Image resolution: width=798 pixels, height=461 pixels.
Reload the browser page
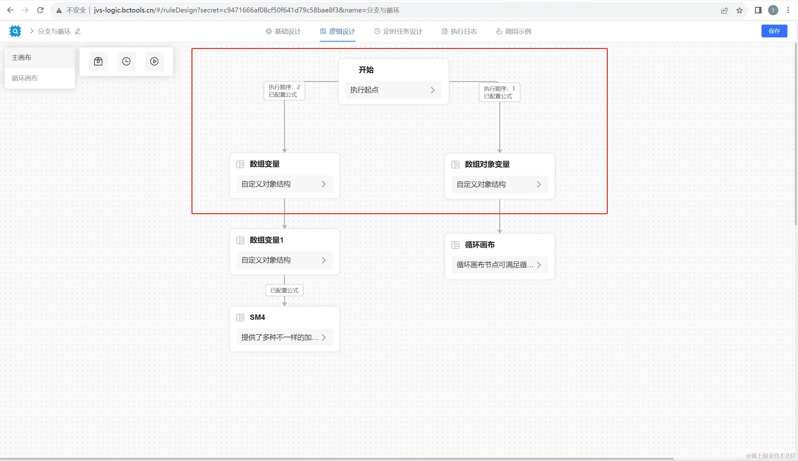click(40, 10)
